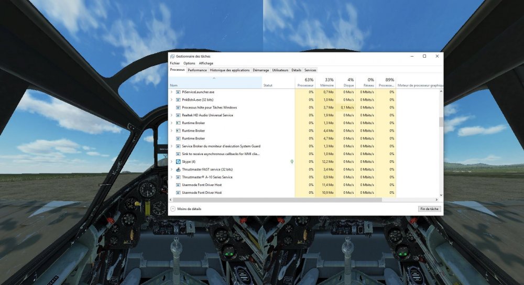This screenshot has width=524, height=285.
Task: Select the Thrustmaster FAST service (32 bits) name
Action: (207, 169)
